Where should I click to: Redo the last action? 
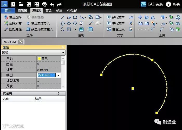[x=60, y=5]
